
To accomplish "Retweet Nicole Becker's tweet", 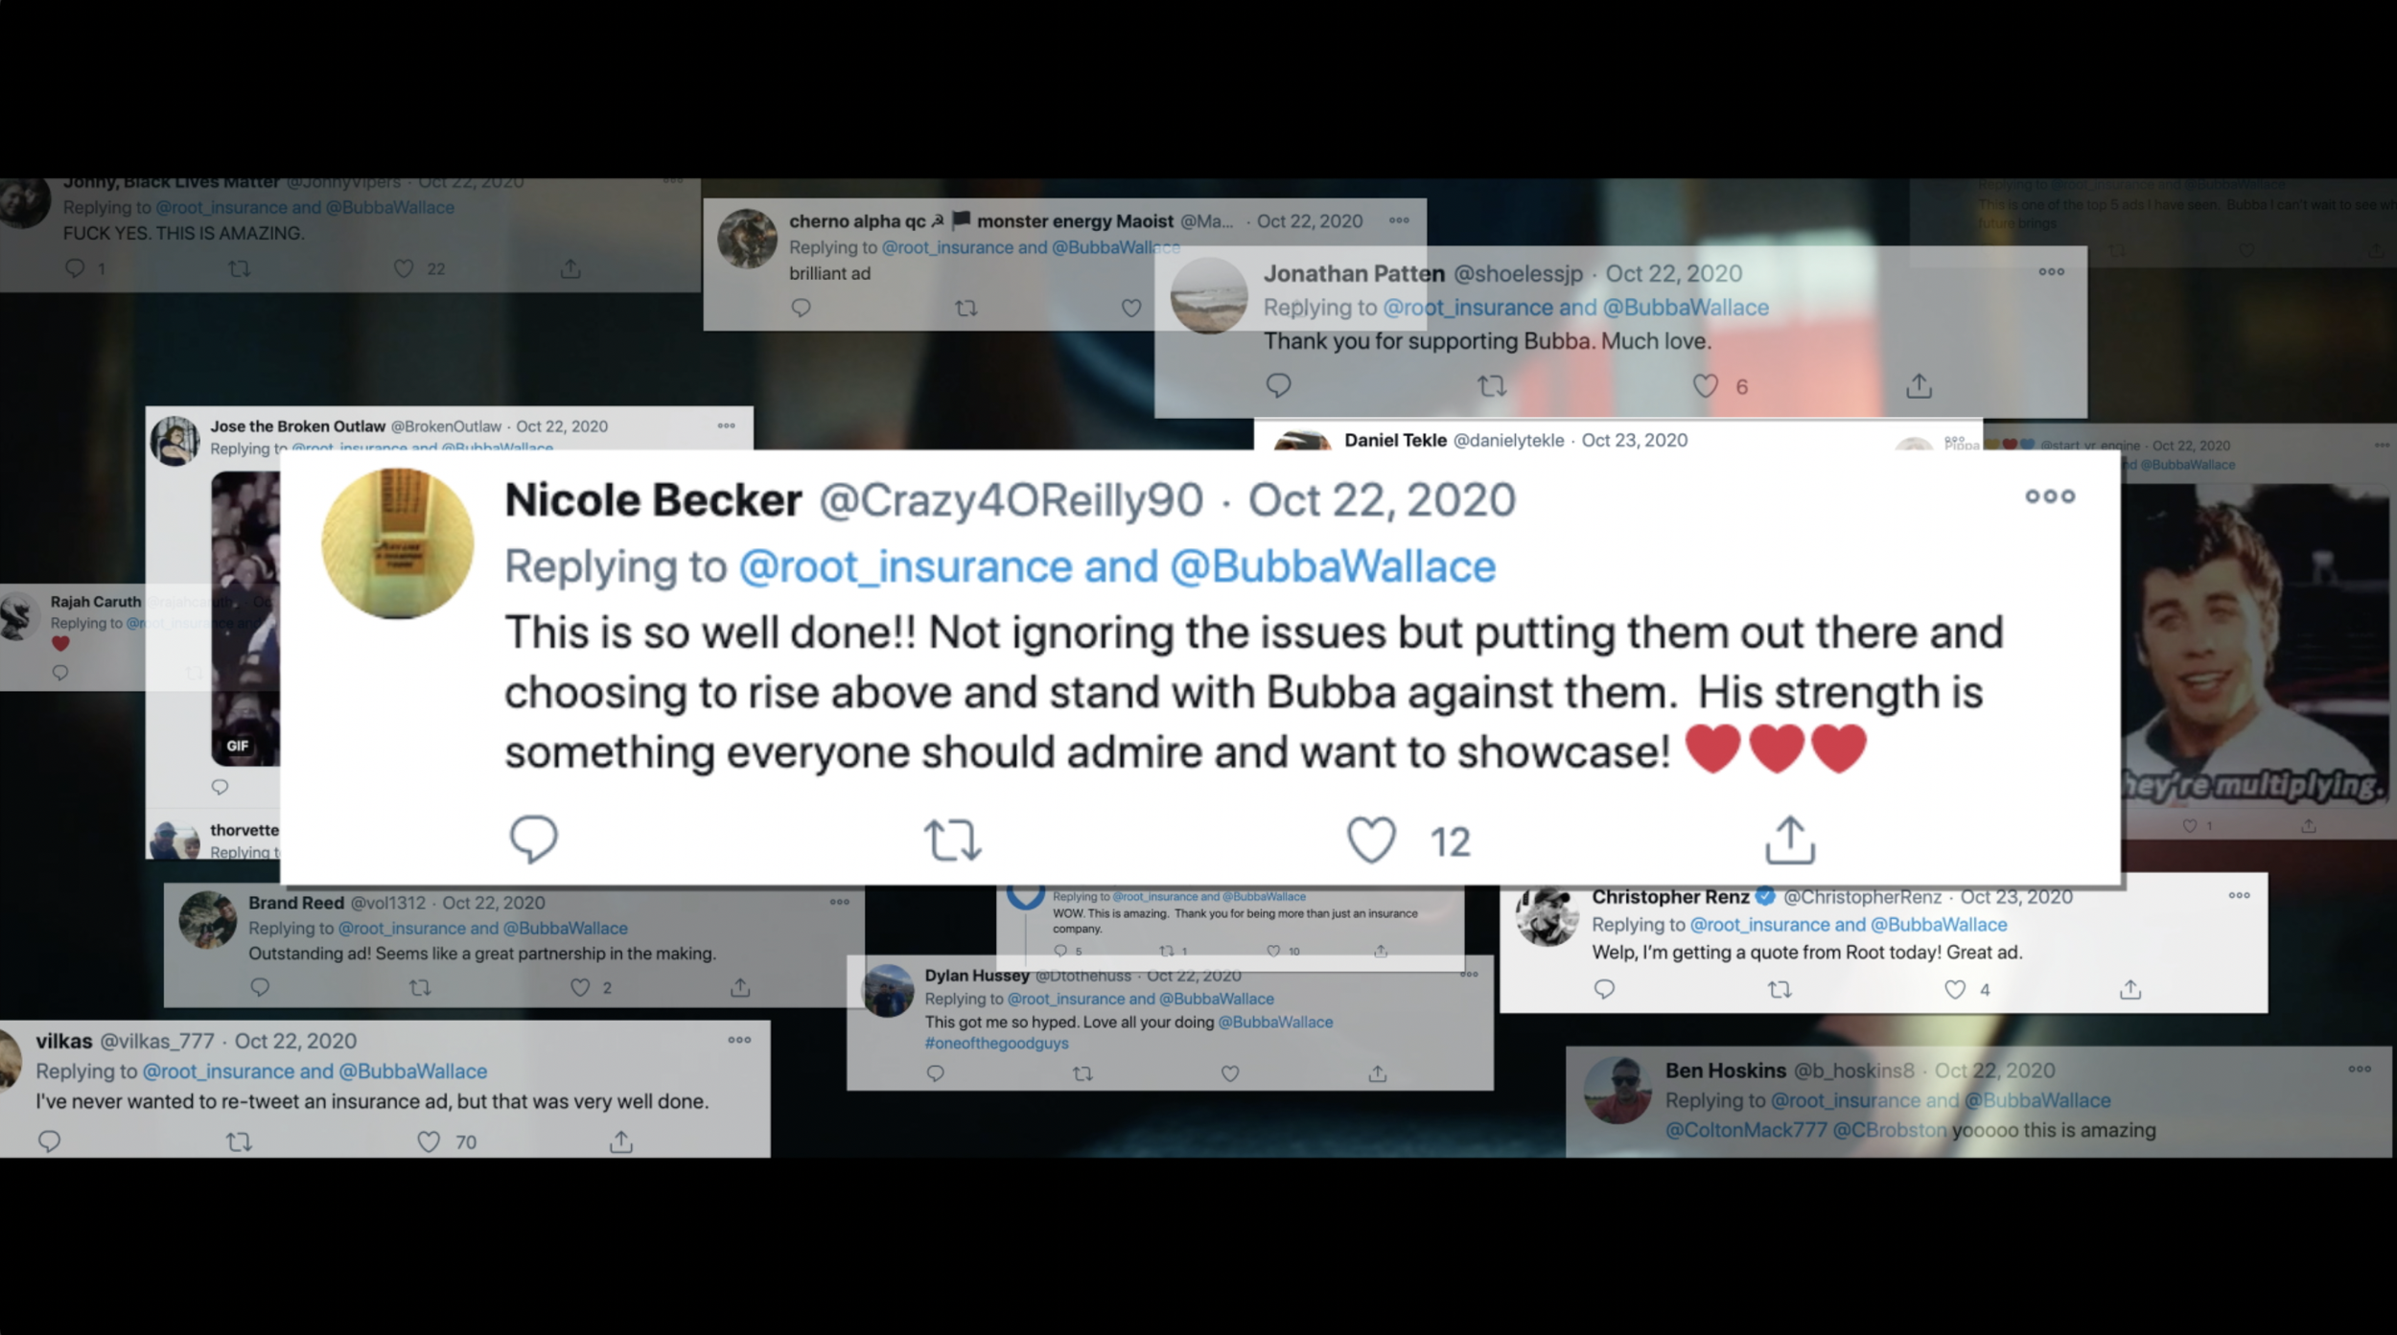I will (x=952, y=840).
